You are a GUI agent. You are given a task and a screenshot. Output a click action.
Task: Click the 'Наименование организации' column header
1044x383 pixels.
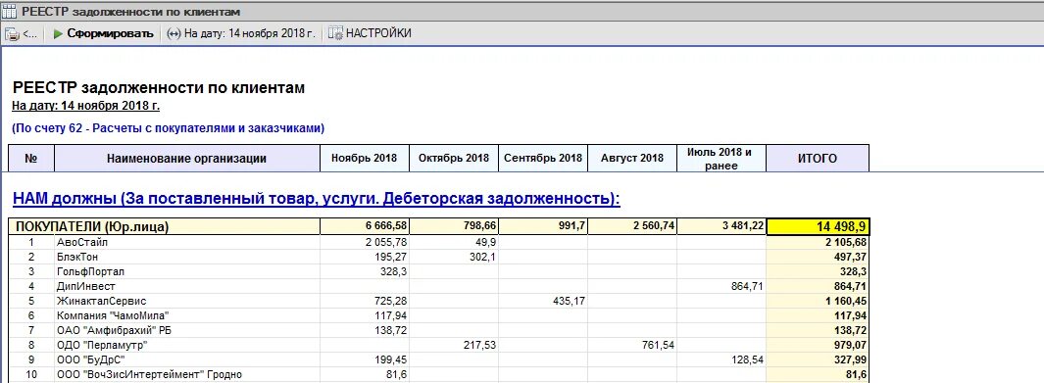pyautogui.click(x=186, y=159)
